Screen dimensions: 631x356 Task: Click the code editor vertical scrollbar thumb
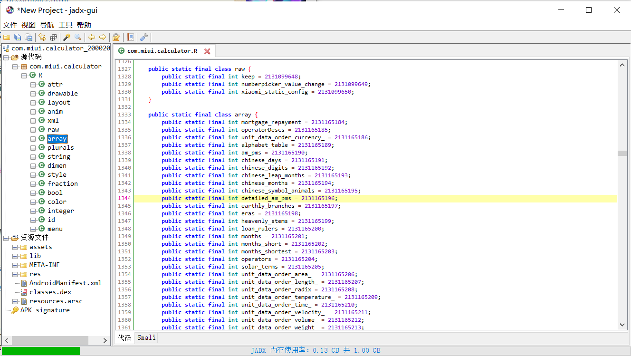coord(622,154)
